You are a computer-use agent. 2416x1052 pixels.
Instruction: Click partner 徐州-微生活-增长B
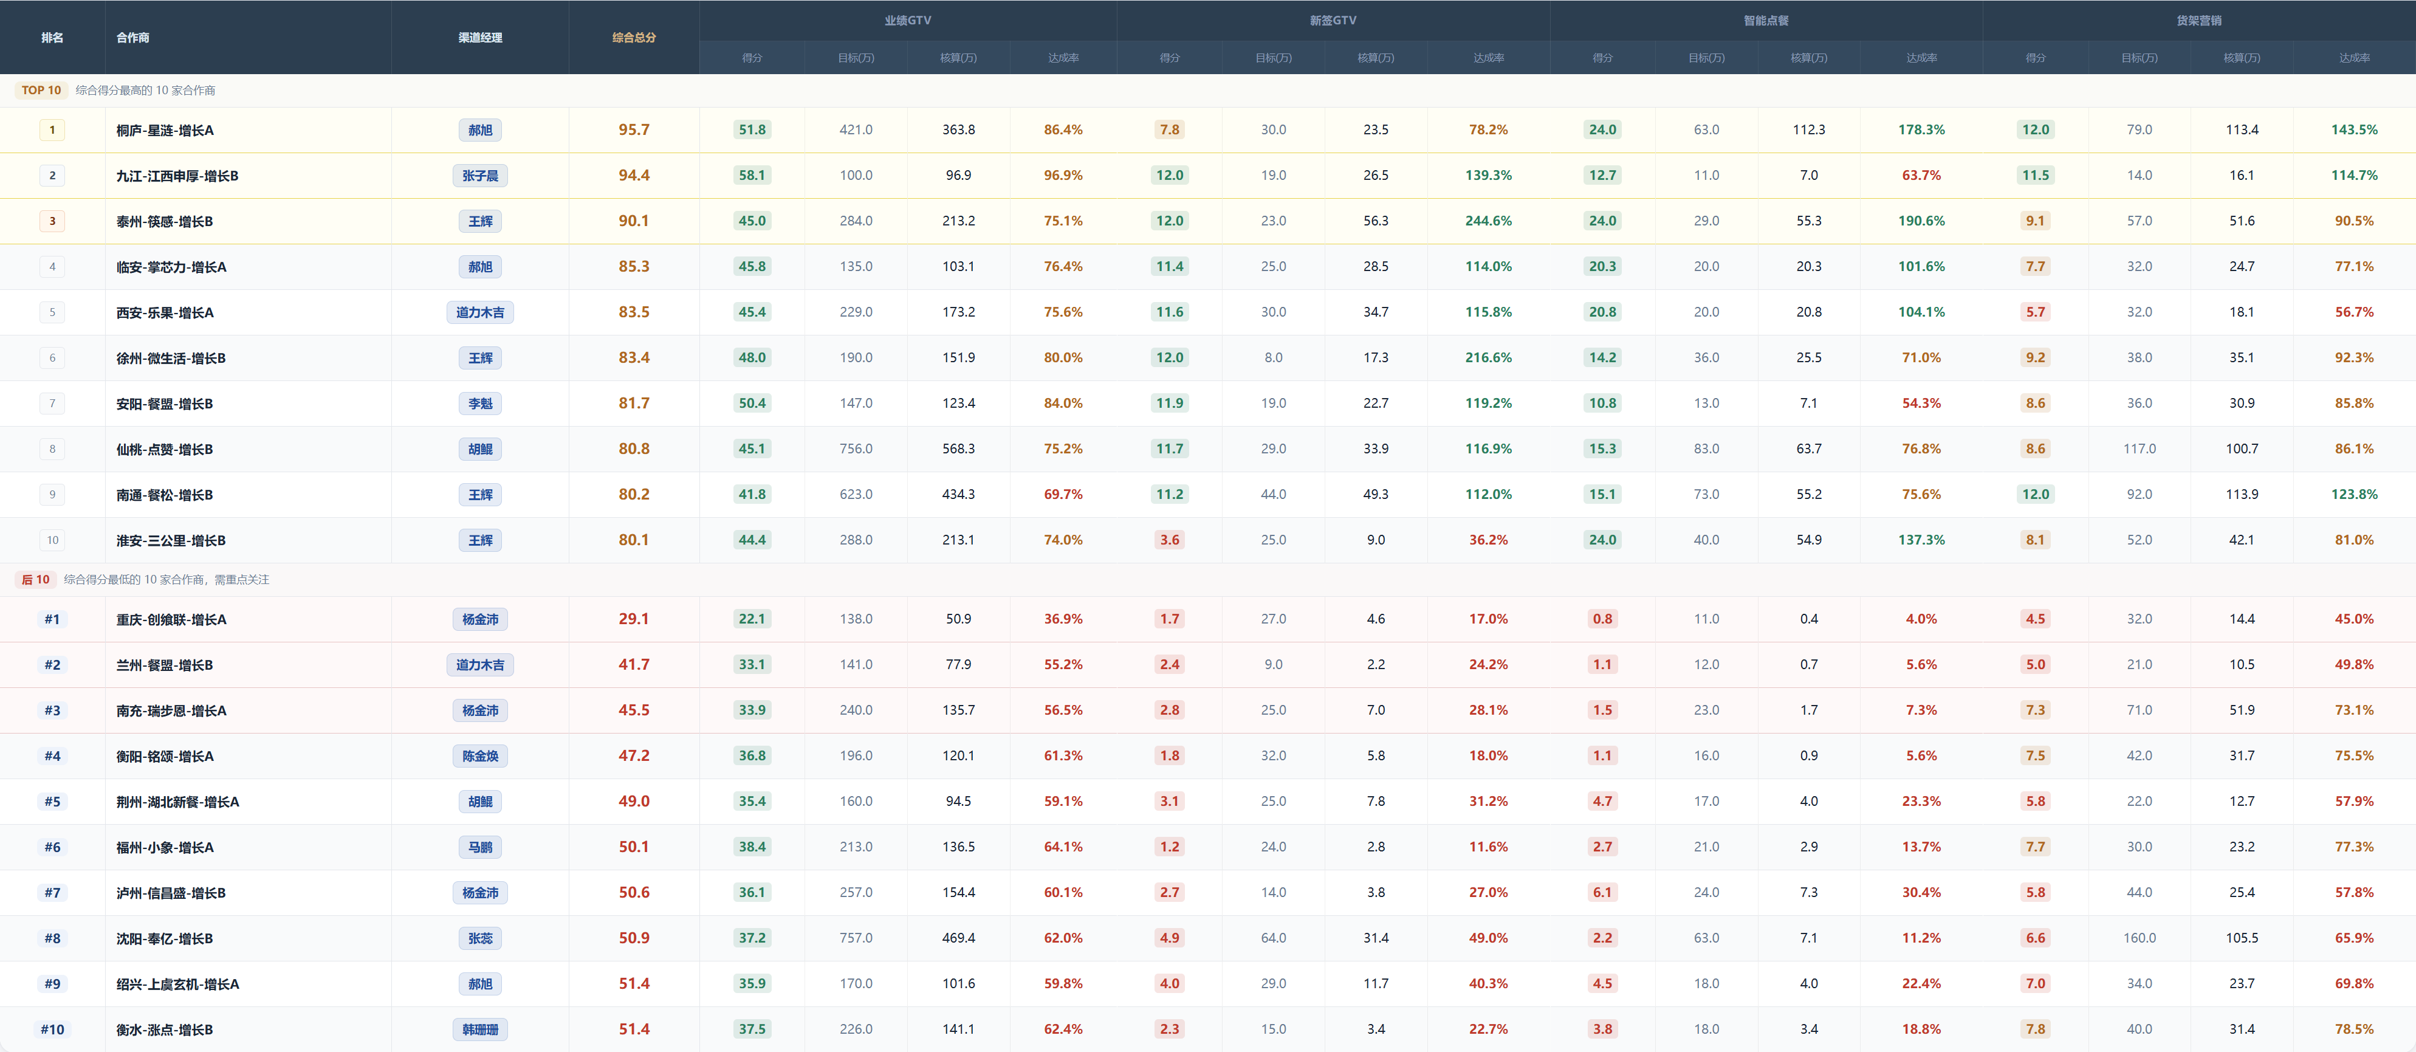coord(171,357)
